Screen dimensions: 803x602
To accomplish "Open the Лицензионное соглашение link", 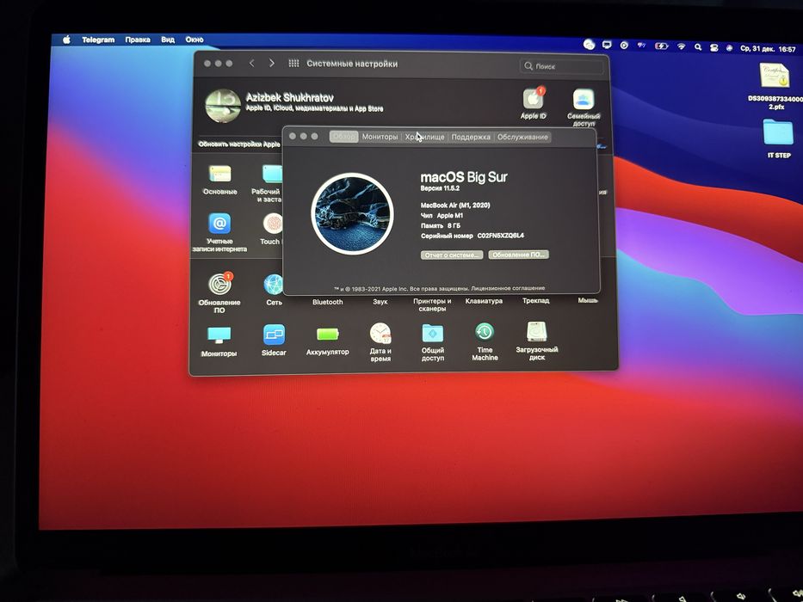I will click(x=508, y=288).
